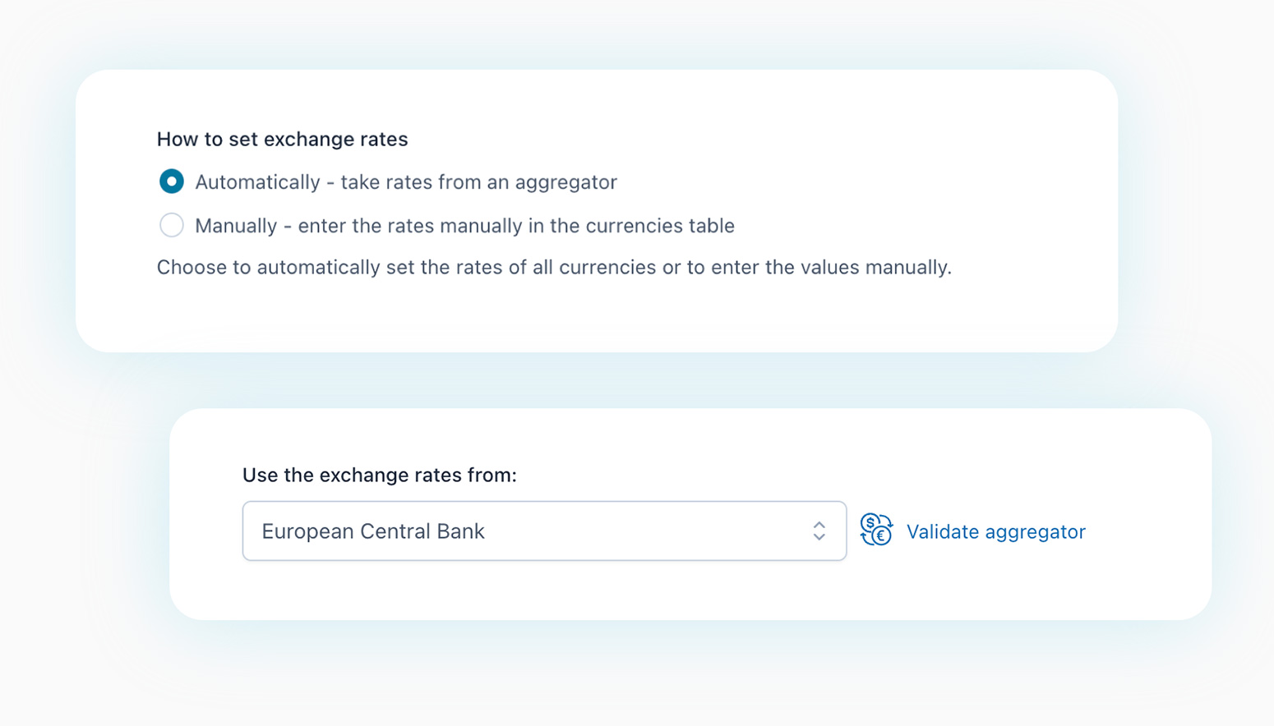
Task: Click the euro symbol in the currency icon
Action: [x=881, y=535]
